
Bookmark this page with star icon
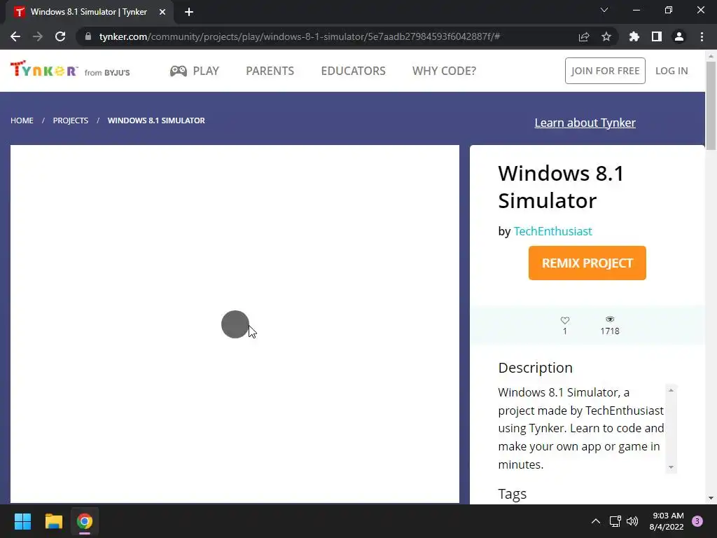point(606,36)
